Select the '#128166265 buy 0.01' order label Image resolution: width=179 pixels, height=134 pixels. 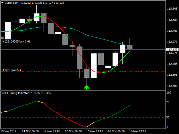[16, 41]
